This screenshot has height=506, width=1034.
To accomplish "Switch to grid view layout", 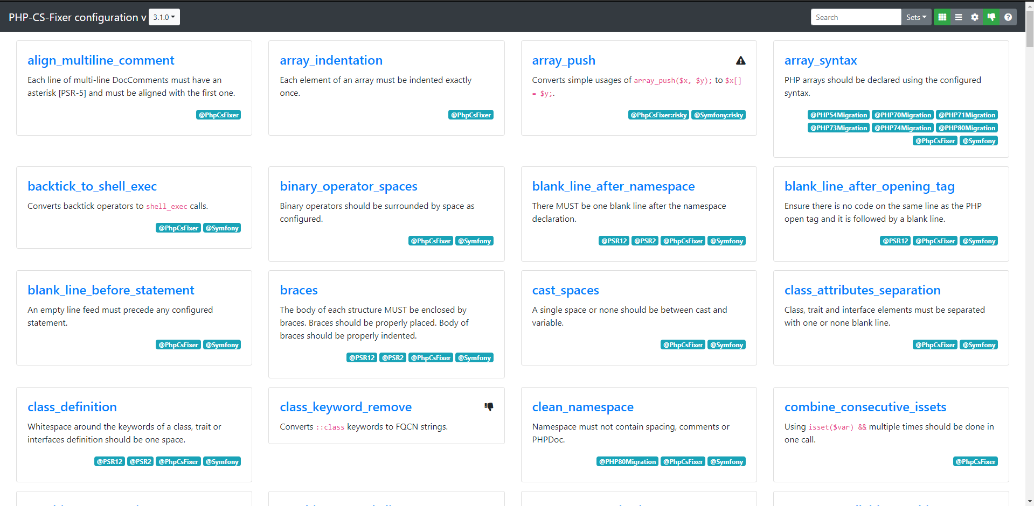I will (x=942, y=17).
